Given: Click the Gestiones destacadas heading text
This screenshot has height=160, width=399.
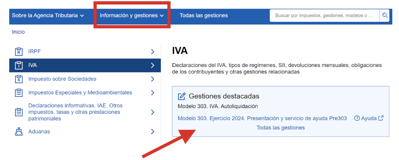Looking at the screenshot, I should coord(224,96).
